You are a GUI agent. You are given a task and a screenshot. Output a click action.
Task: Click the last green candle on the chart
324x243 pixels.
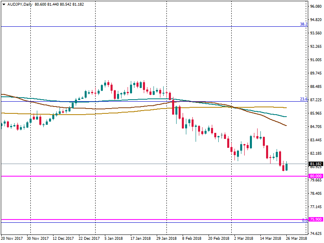287,167
